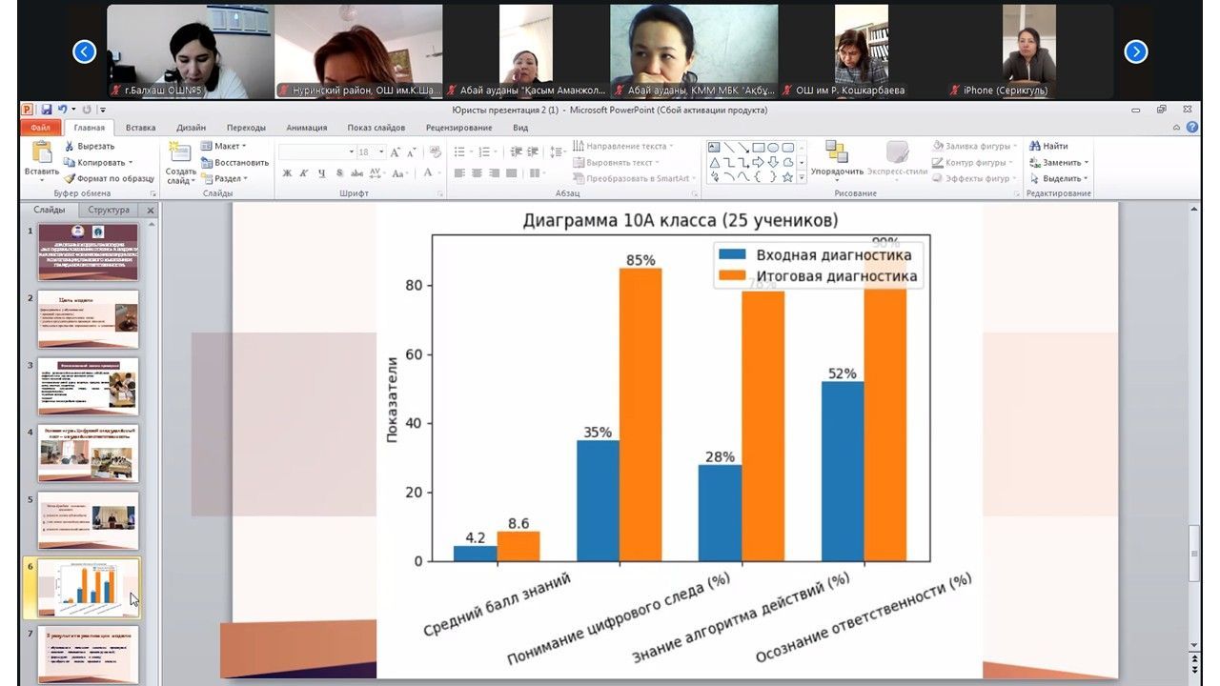Viewport: 1220px width, 686px height.
Task: Expand the Layout (Макет) dropdown
Action: (x=244, y=146)
